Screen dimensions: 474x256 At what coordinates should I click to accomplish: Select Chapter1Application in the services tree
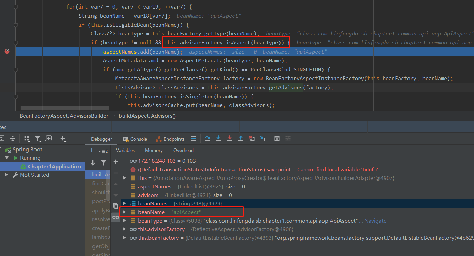(x=54, y=167)
